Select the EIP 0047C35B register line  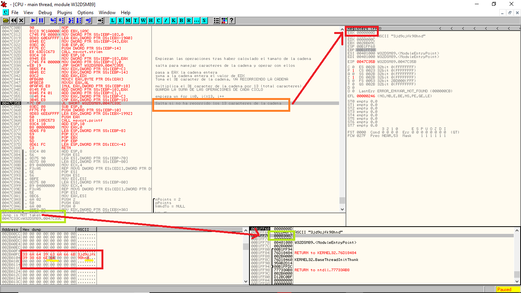[x=383, y=61]
